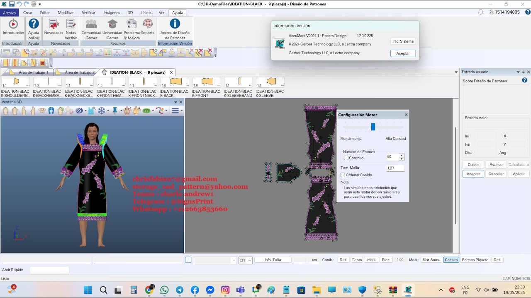Toggle the Reti. option next to Camb.
This screenshot has width=531, height=298.
click(x=343, y=260)
